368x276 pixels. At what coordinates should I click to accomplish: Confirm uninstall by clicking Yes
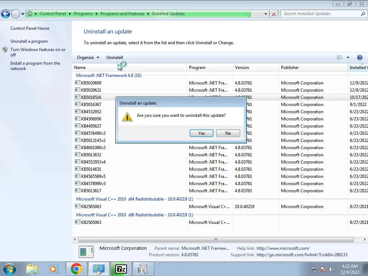click(x=201, y=133)
